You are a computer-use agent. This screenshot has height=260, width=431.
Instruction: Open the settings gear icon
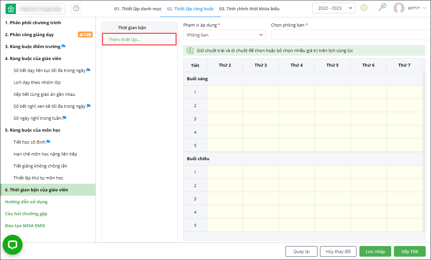click(x=364, y=8)
